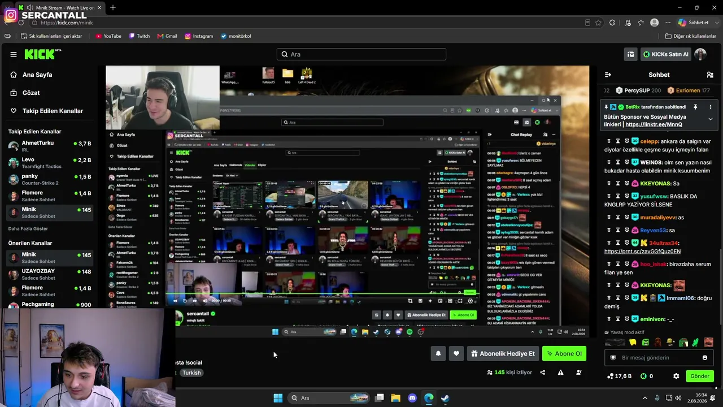Open the browser favorites list icon
723x407 pixels.
pos(641,23)
